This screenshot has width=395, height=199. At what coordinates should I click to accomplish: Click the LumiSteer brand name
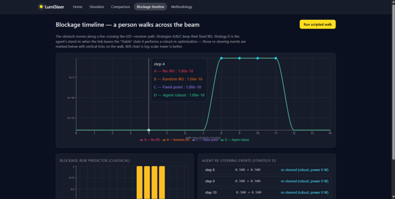click(54, 7)
